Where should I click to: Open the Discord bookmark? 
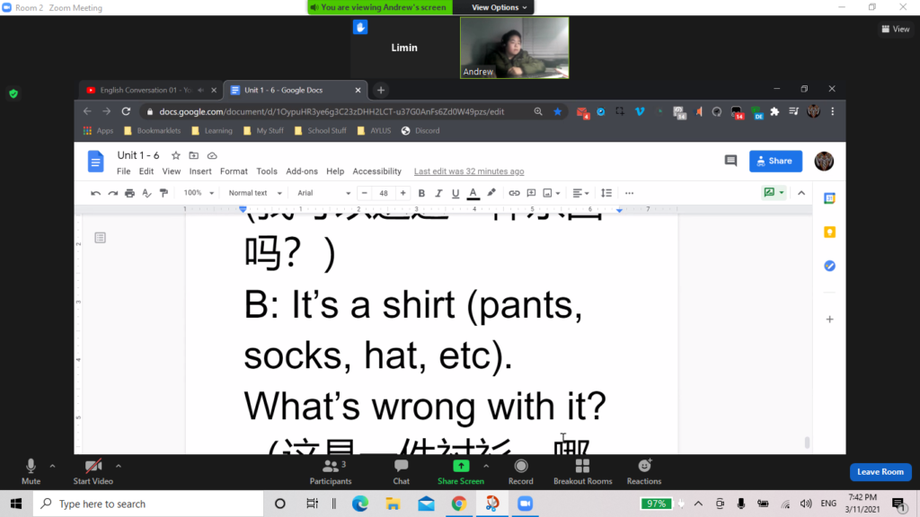coord(420,131)
